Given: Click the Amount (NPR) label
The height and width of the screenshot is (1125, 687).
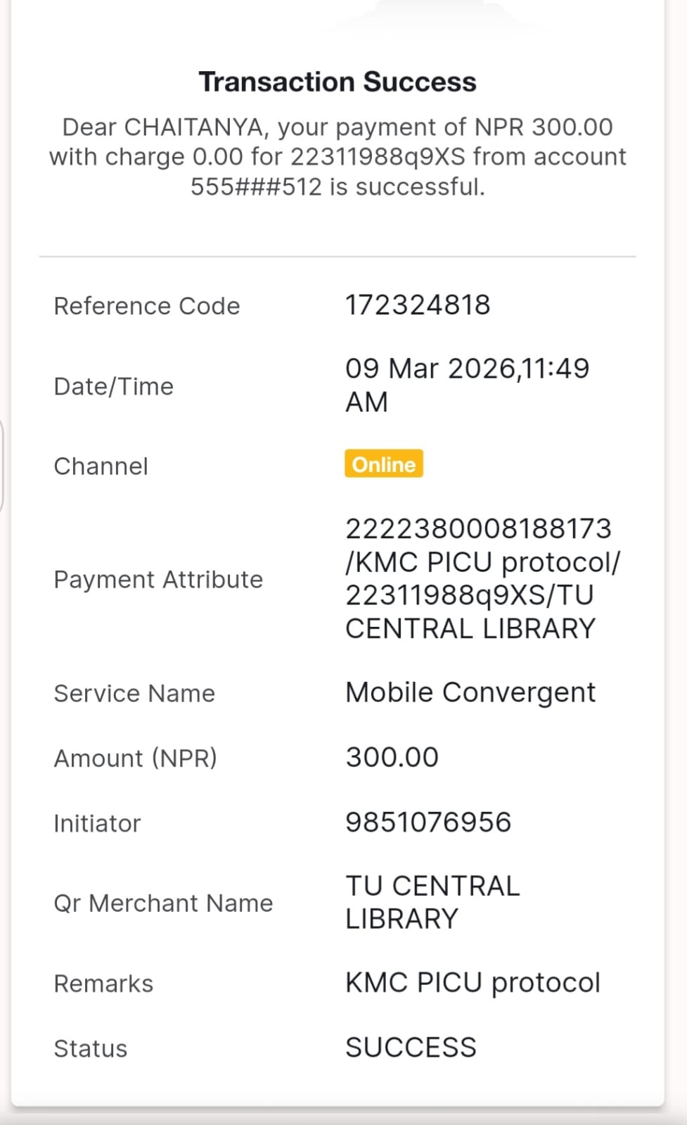Looking at the screenshot, I should [135, 758].
